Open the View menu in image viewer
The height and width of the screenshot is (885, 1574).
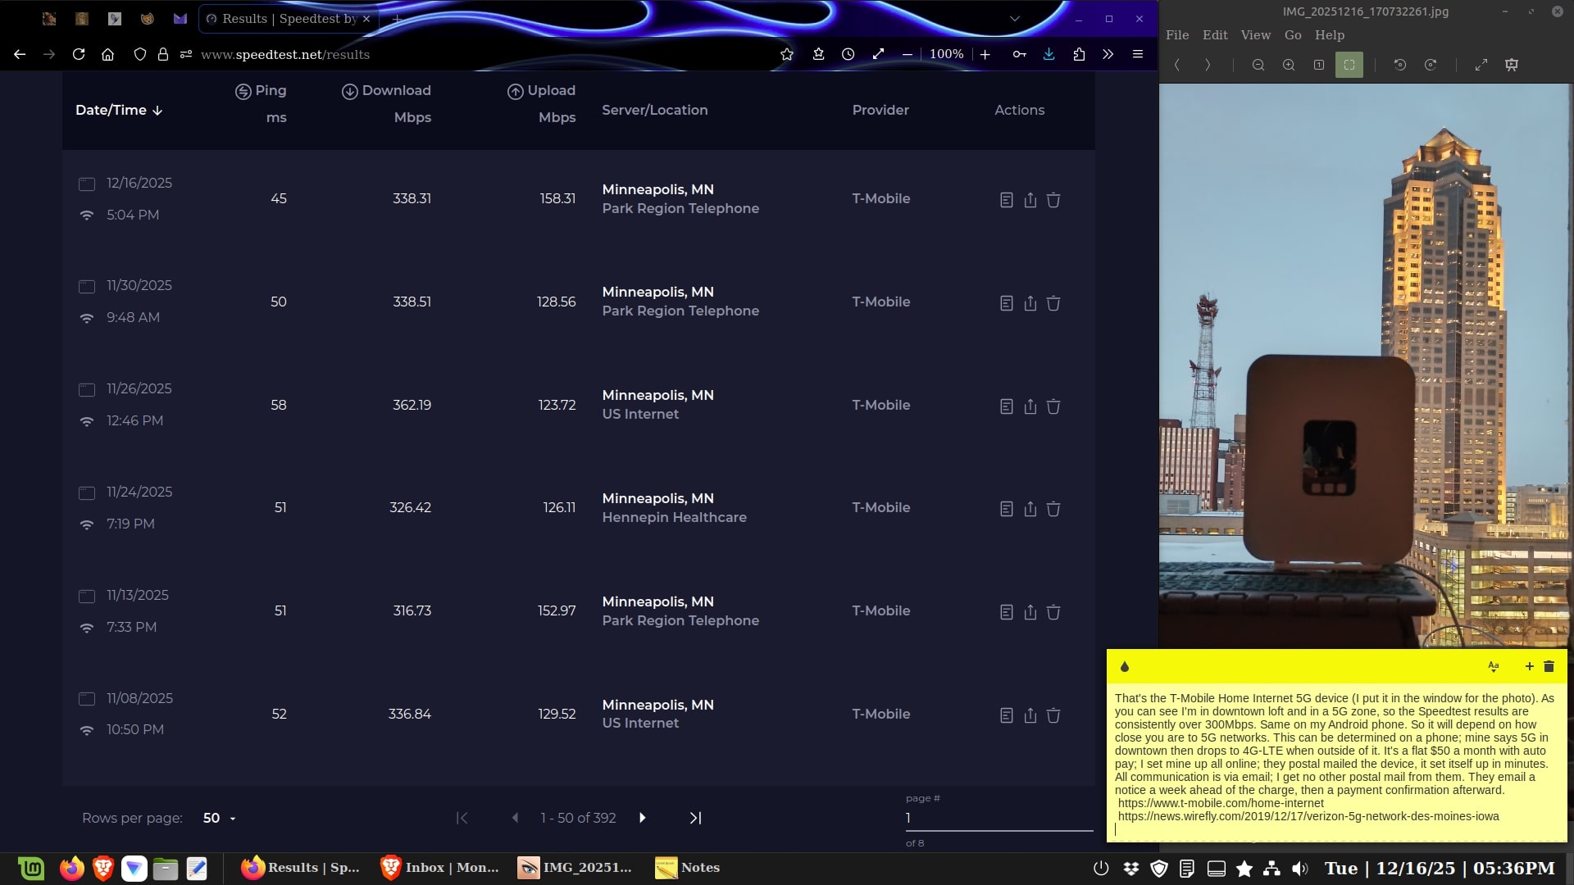[x=1254, y=35]
